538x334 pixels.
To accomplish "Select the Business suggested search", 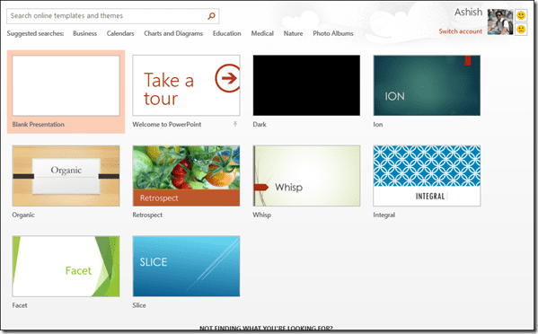I will [x=84, y=33].
